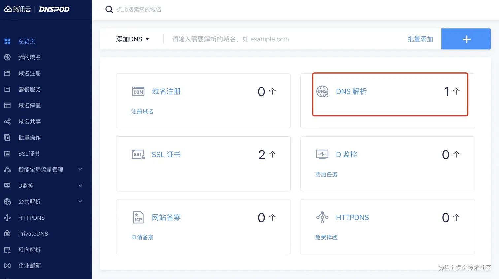Click the 批量操作 sidebar icon
This screenshot has width=499, height=279.
coord(7,137)
